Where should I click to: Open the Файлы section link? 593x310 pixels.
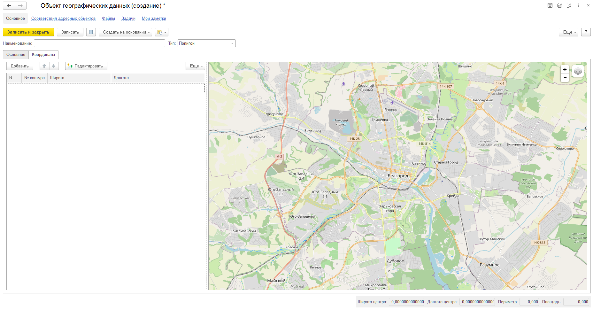click(x=108, y=18)
